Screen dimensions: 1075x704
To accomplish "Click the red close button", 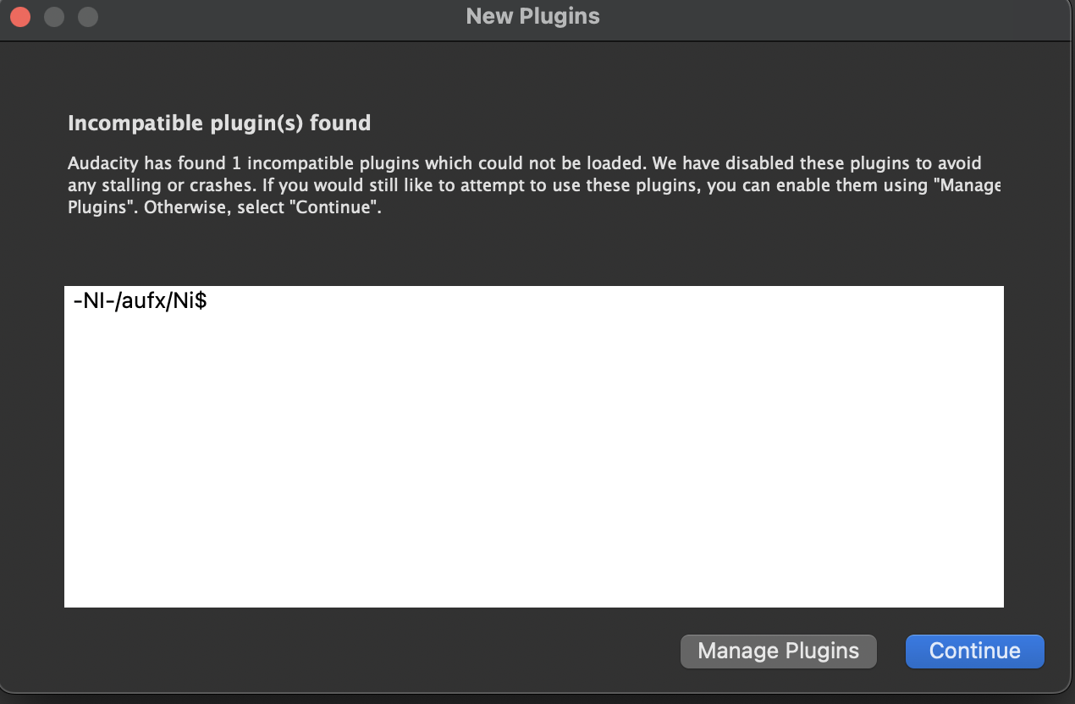I will point(19,16).
